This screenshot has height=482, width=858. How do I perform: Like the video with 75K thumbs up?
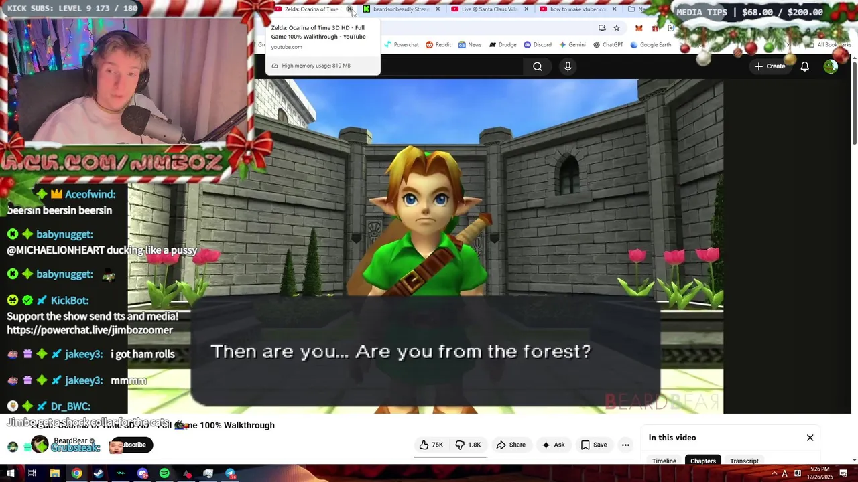pyautogui.click(x=431, y=445)
